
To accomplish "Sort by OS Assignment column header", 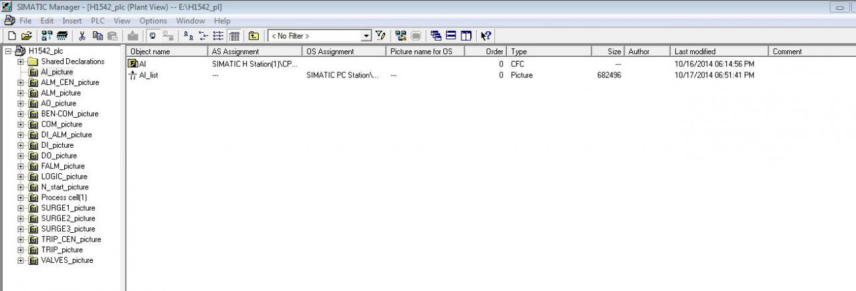I will click(344, 51).
